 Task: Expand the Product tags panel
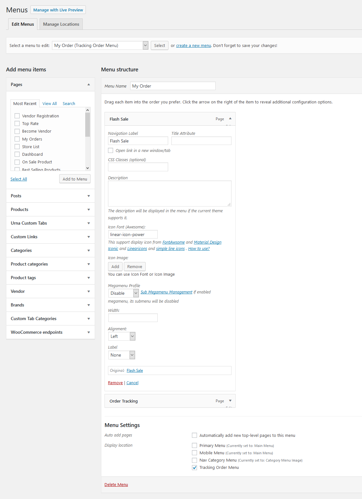(50, 278)
